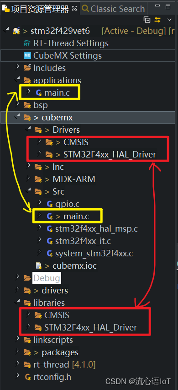Click the cubemx folder icon
This screenshot has width=178, height=390.
click(x=27, y=117)
